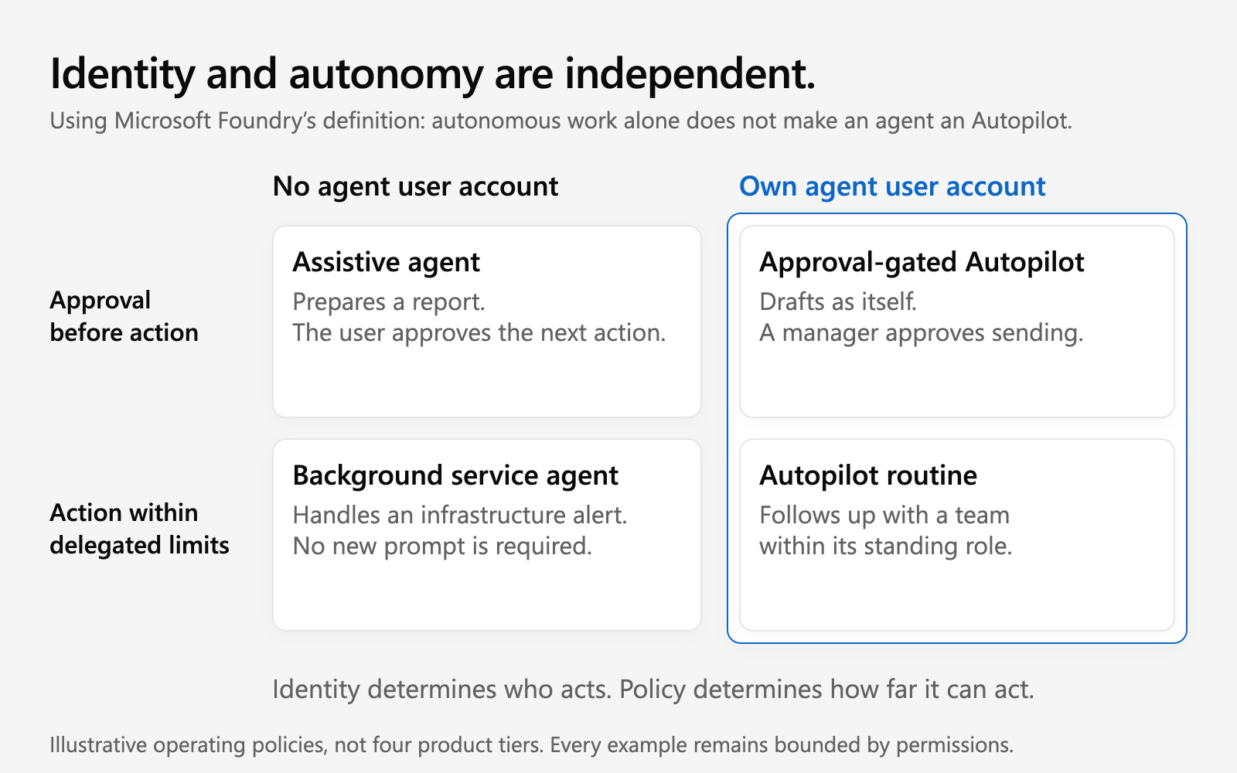Click 'A manager approves sending.' text
Viewport: 1237px width, 773px height.
(x=921, y=333)
